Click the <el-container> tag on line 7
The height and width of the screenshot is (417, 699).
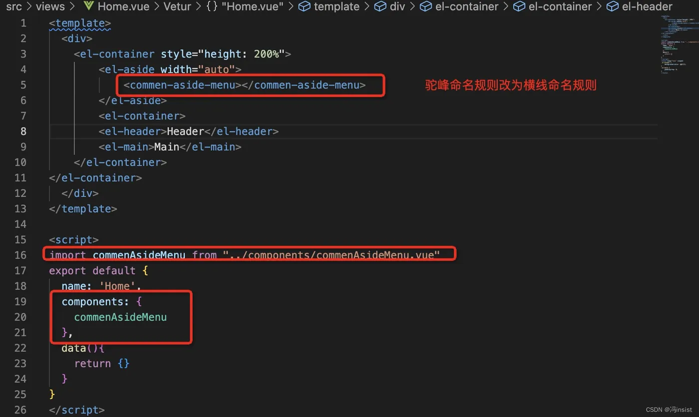pos(142,116)
